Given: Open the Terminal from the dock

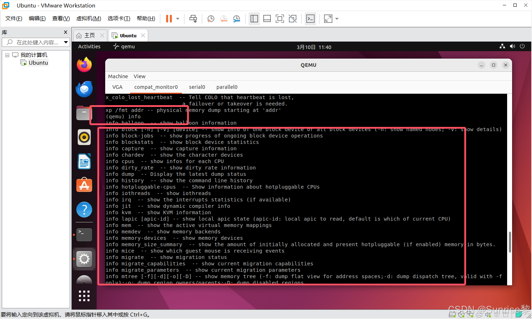Looking at the screenshot, I should [84, 235].
